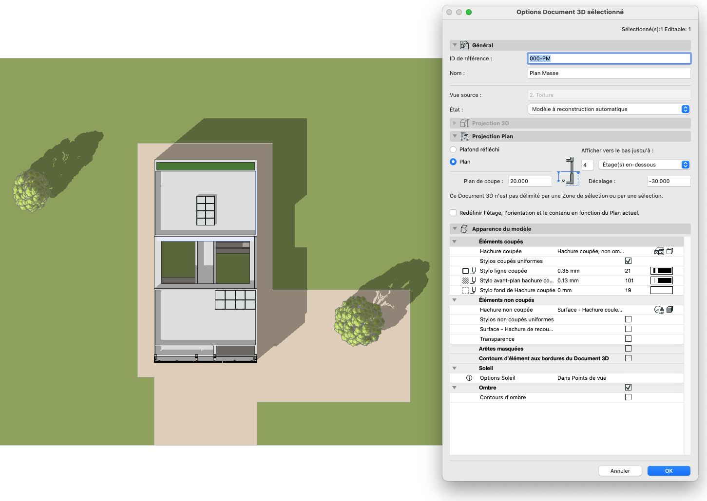
Task: Collapse the Projection Plan section
Action: [455, 136]
